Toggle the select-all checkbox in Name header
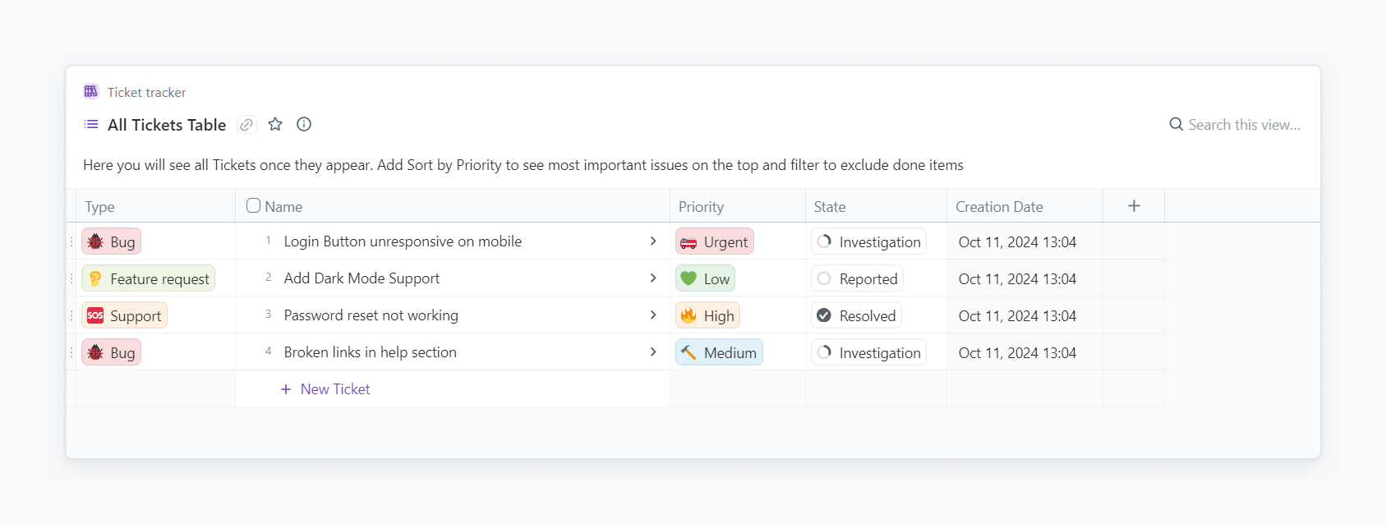 click(x=253, y=205)
